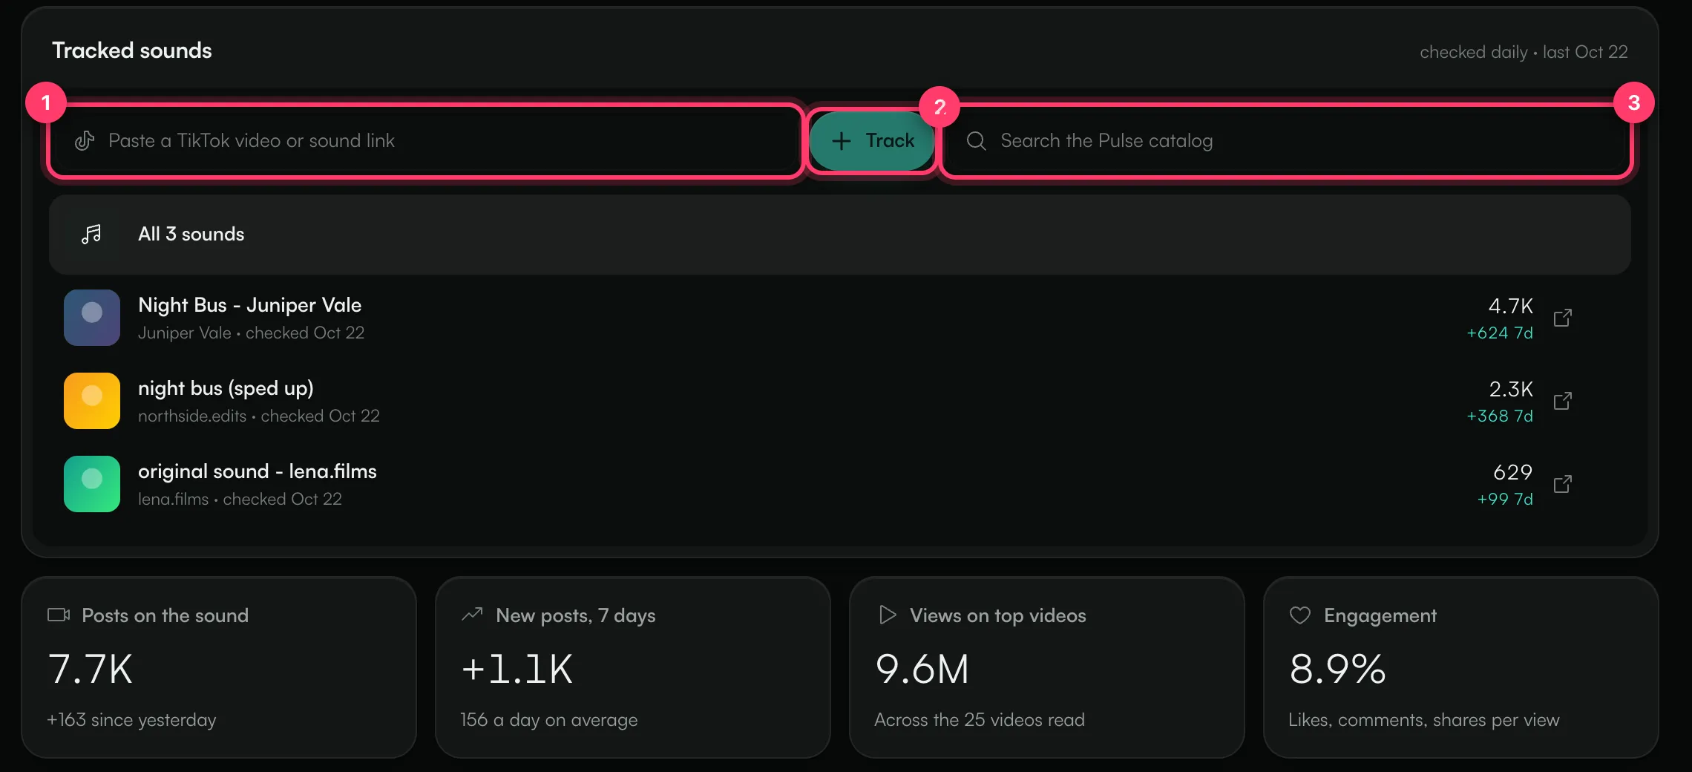Image resolution: width=1692 pixels, height=772 pixels.
Task: Click Likes, comments, shares per view text
Action: tap(1424, 720)
